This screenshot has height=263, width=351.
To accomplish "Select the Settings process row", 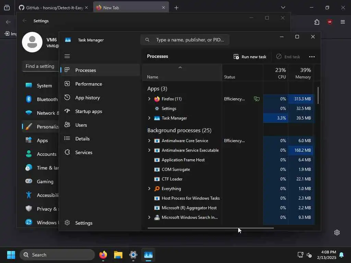I will pyautogui.click(x=228, y=109).
